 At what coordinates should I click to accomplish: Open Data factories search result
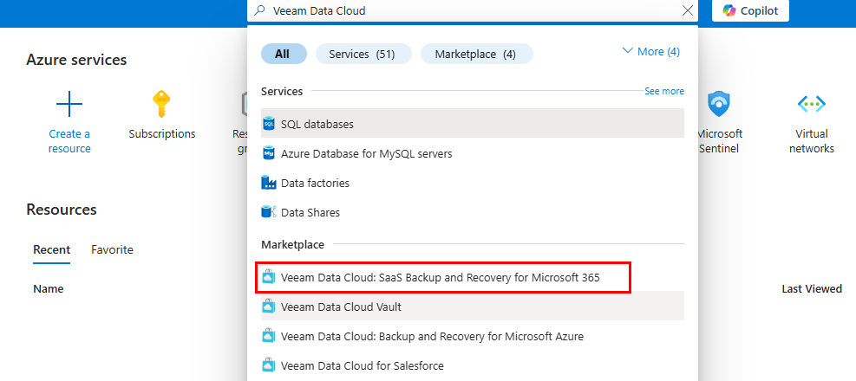(x=472, y=184)
